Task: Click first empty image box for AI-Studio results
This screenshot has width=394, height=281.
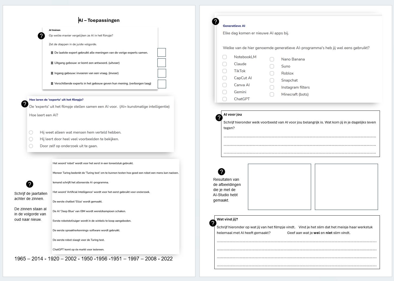Action: tap(279, 187)
